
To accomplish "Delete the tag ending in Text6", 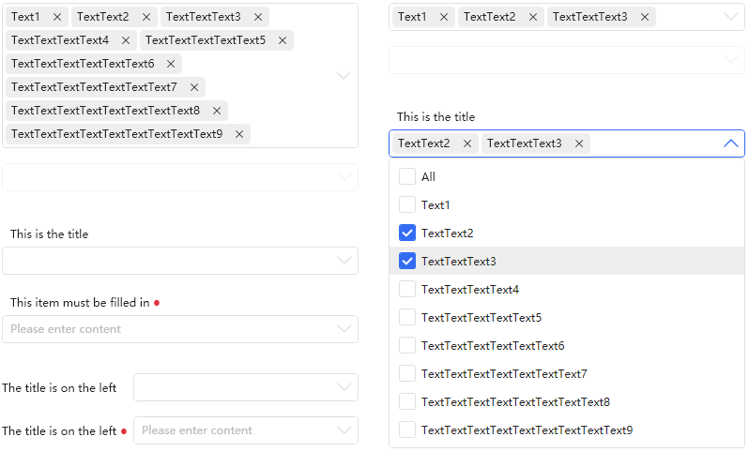I will pos(171,64).
